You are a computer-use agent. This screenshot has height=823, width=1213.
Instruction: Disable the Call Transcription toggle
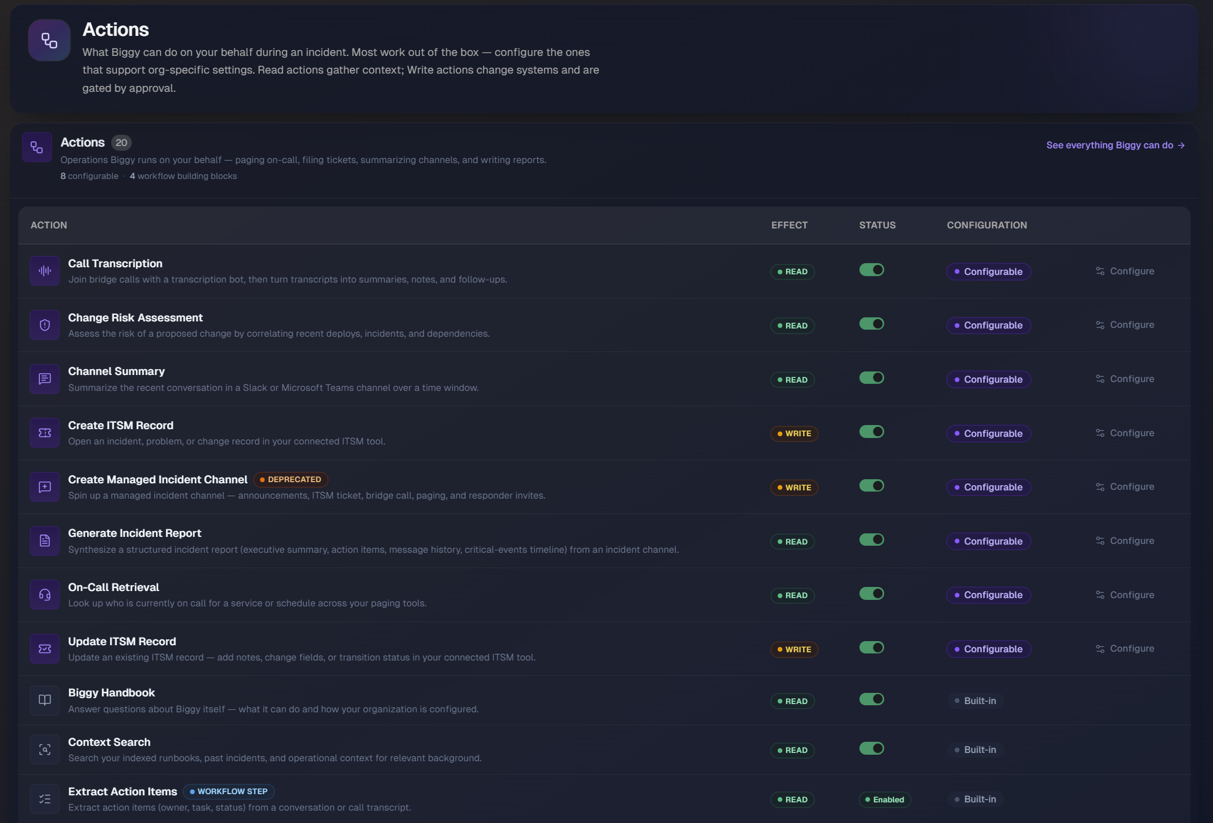[872, 270]
